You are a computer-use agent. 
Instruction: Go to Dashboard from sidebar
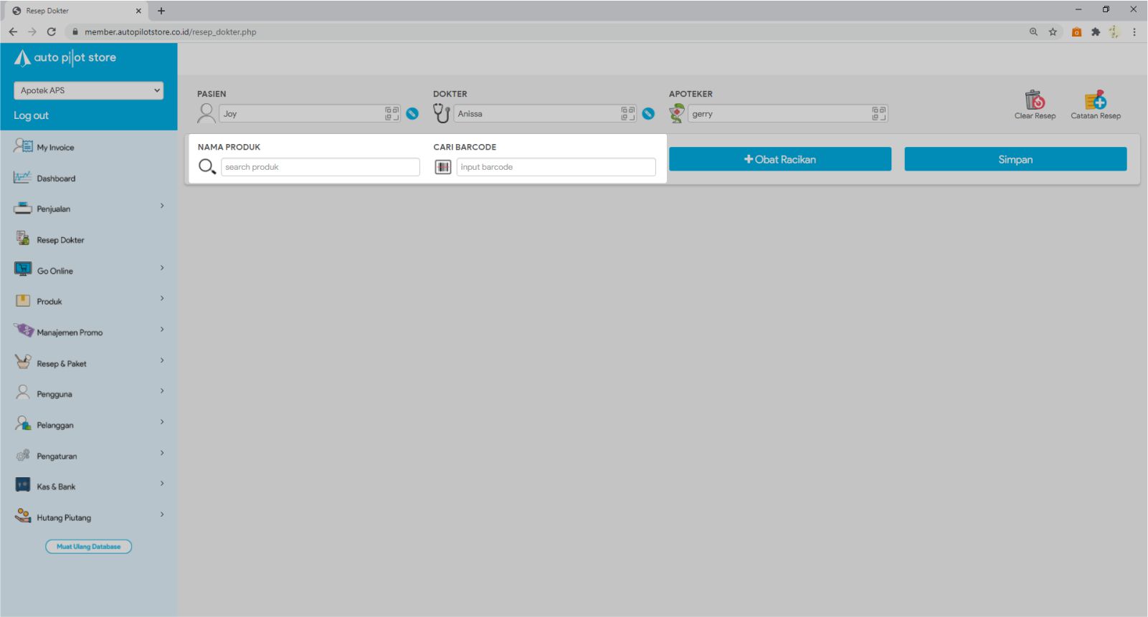coord(56,178)
